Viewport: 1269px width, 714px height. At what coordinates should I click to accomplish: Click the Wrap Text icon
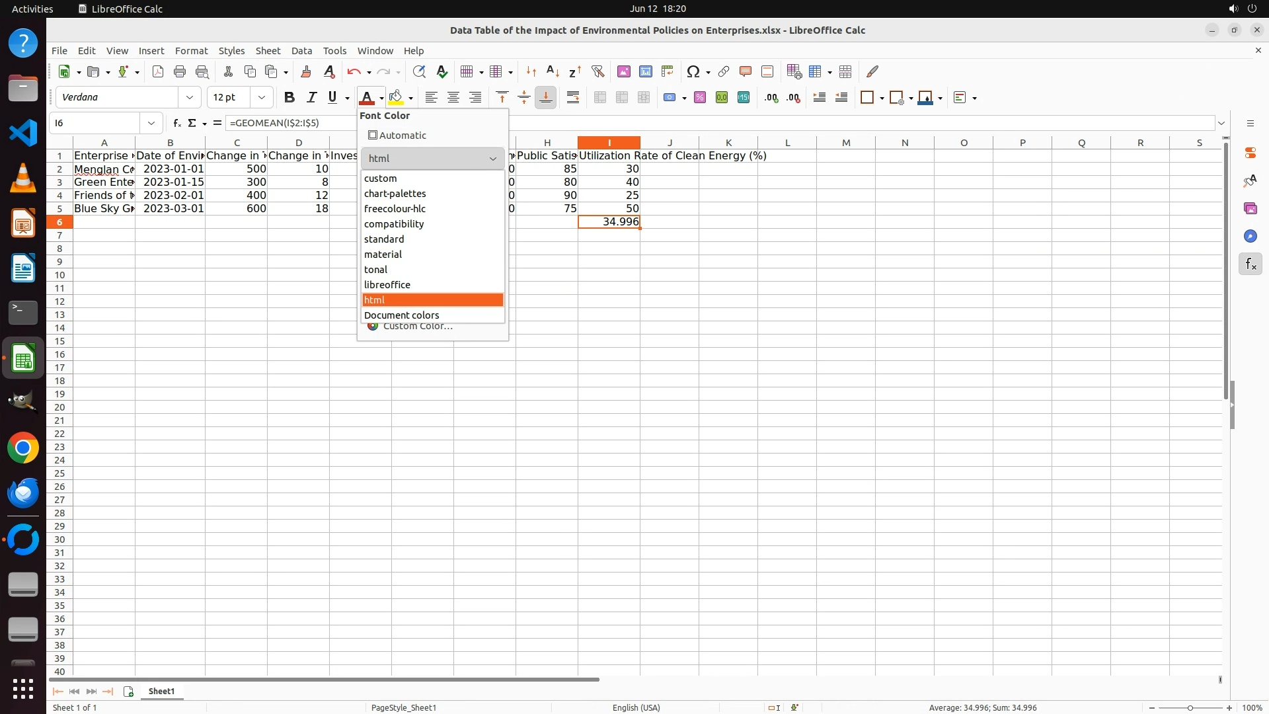(x=573, y=98)
